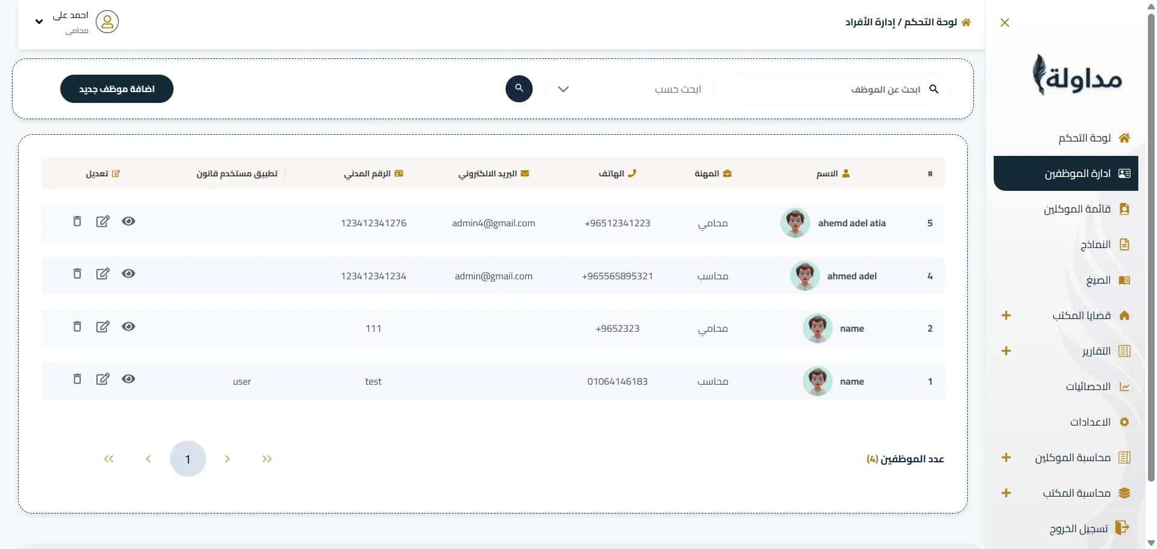Viewport: 1157px width, 549px height.
Task: Click the ahemd adel atia name text
Action: point(851,223)
